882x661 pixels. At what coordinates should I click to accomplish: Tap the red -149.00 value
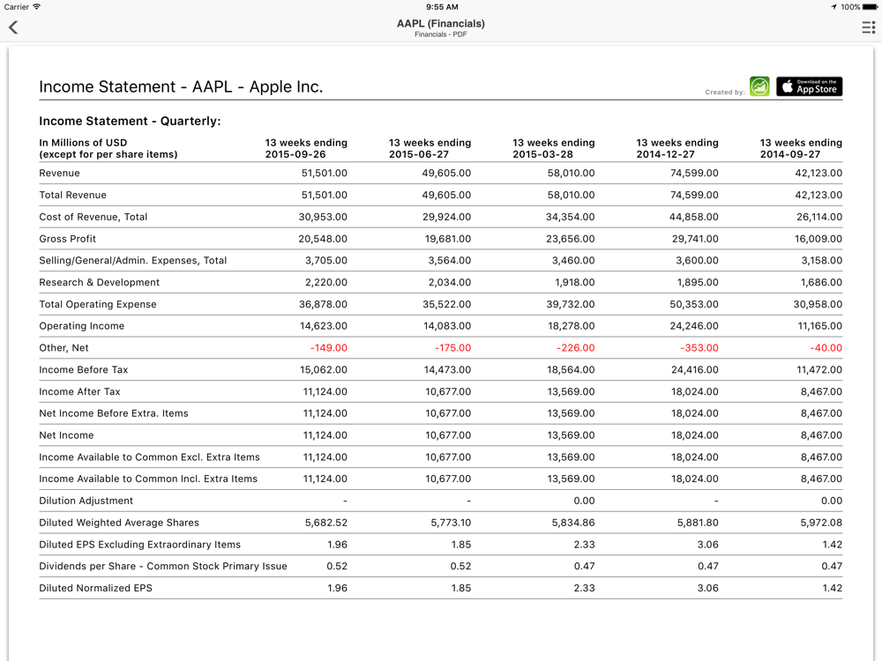328,348
